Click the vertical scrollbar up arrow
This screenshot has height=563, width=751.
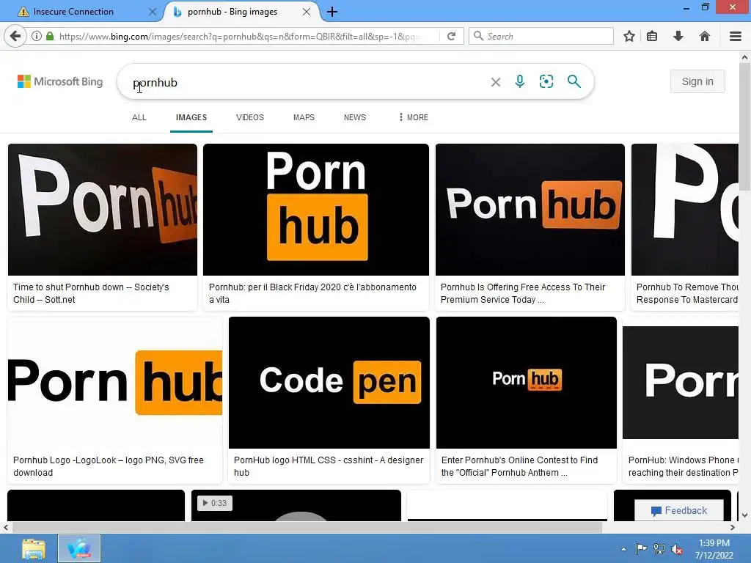coord(744,57)
